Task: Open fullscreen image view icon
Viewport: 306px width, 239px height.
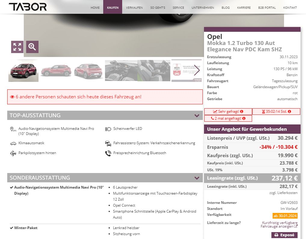Action: (x=17, y=47)
